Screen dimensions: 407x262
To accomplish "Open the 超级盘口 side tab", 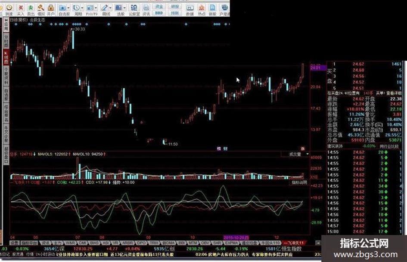I will click(x=6, y=155).
